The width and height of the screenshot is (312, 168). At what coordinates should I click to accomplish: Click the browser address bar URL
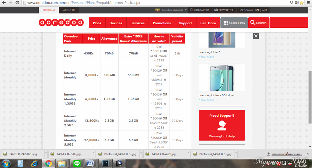point(83,3)
